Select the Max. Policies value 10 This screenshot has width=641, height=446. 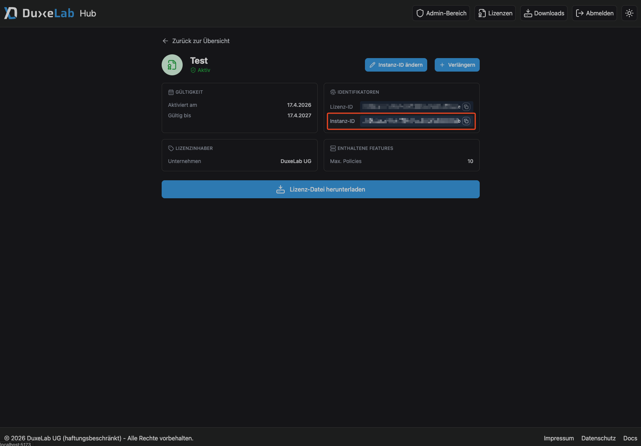[x=470, y=161]
